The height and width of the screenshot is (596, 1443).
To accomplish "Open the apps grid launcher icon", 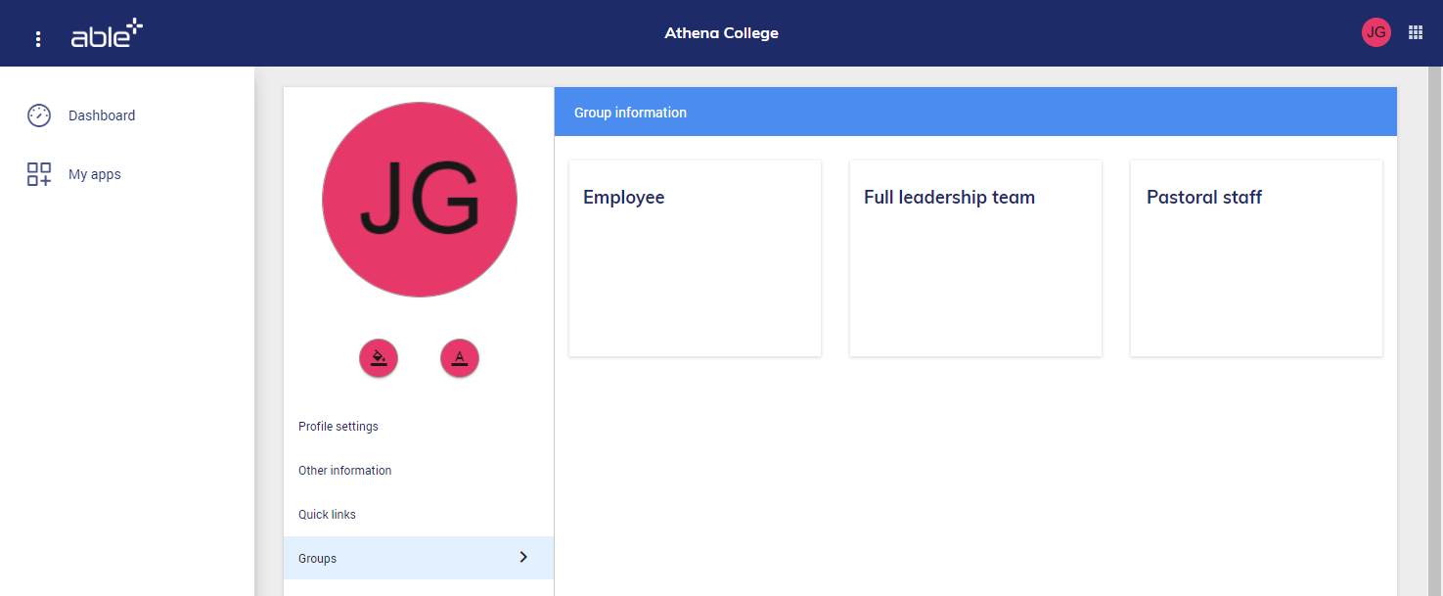I will pos(1415,32).
